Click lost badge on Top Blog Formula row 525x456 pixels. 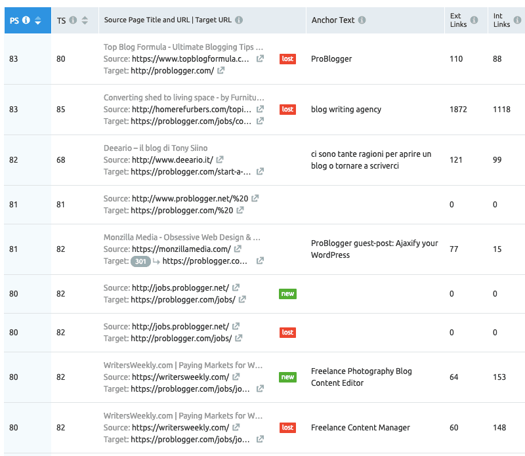click(x=287, y=59)
